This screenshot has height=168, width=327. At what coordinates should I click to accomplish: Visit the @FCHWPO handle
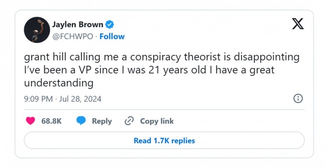pyautogui.click(x=72, y=37)
